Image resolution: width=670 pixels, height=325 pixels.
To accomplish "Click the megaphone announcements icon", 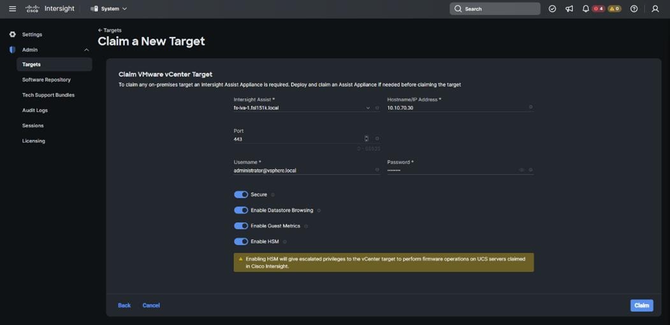I will pos(569,9).
